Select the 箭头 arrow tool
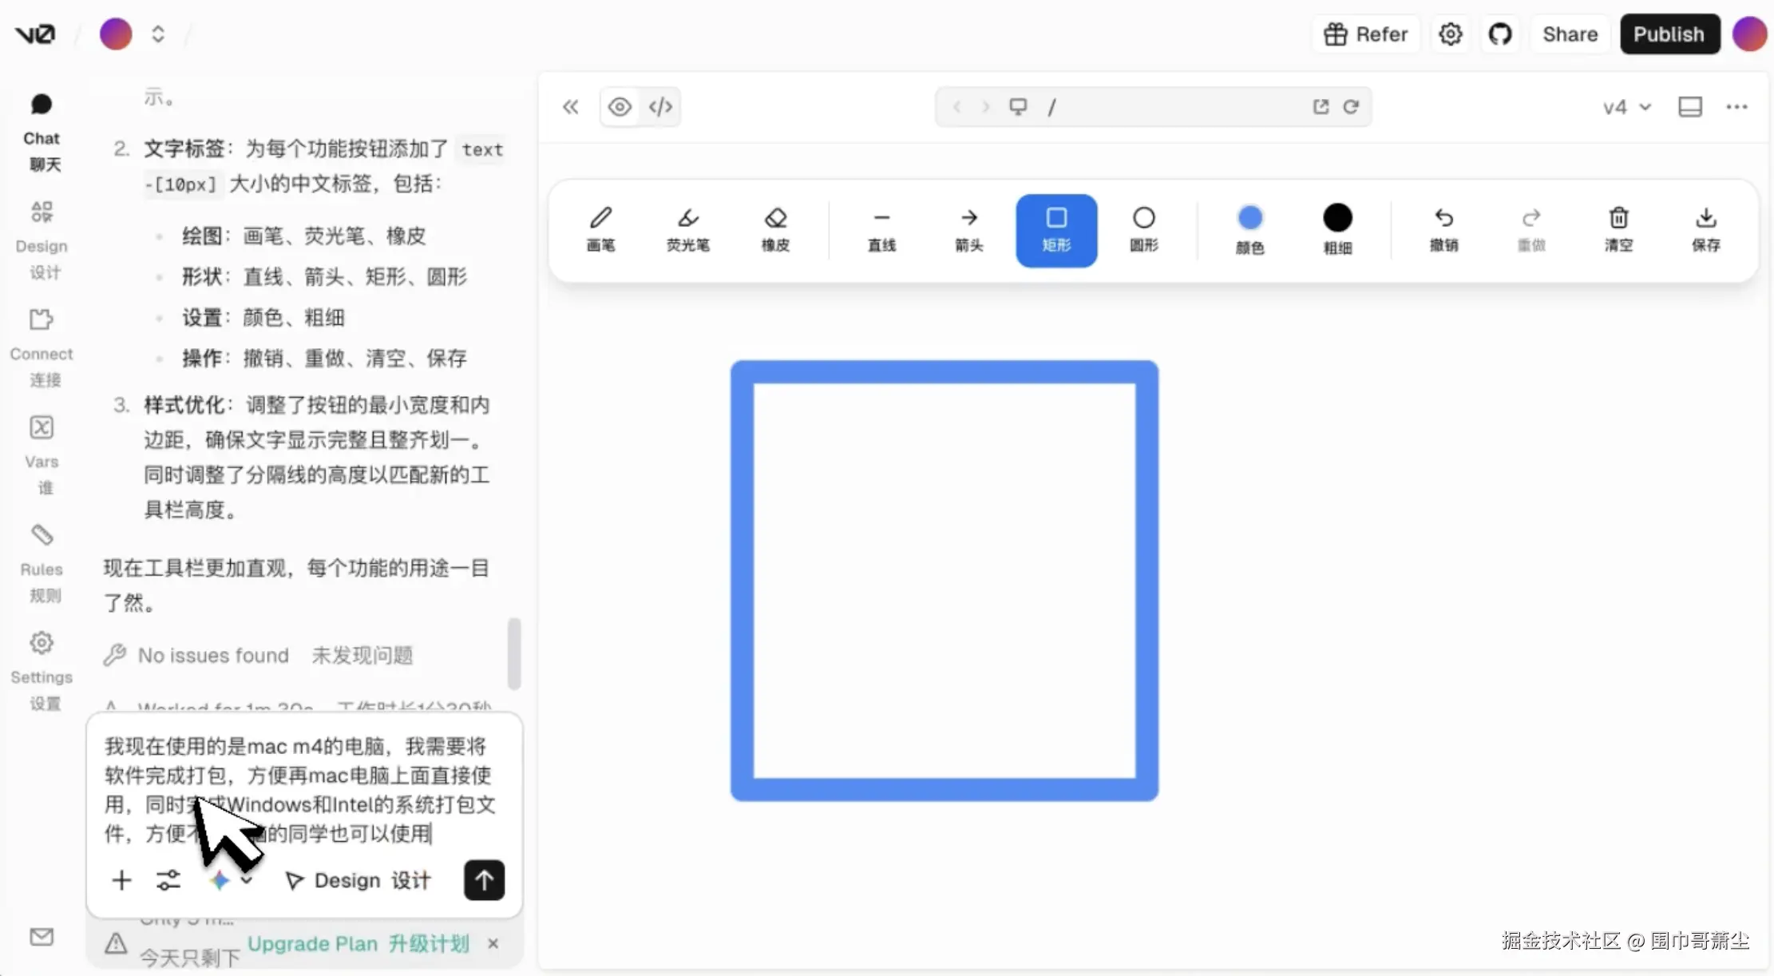The width and height of the screenshot is (1774, 976). point(968,229)
